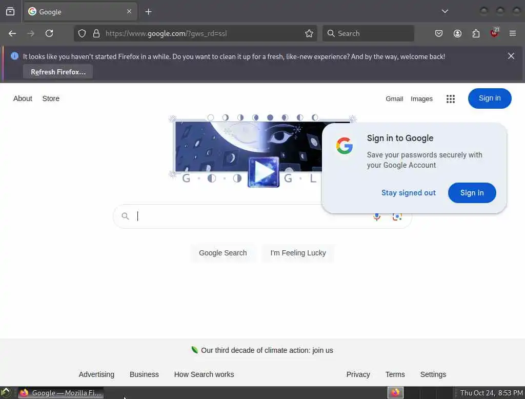
Task: Open the Settings footer menu
Action: point(433,374)
